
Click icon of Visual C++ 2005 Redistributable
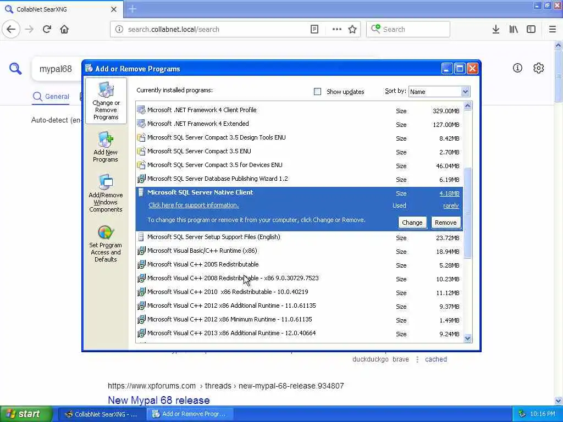coord(141,264)
